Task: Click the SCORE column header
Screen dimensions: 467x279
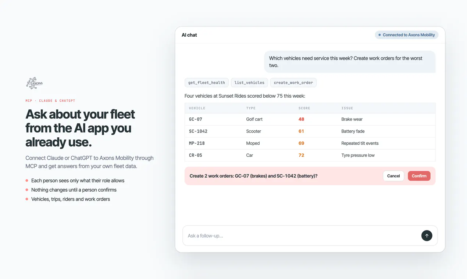Action: tap(304, 108)
